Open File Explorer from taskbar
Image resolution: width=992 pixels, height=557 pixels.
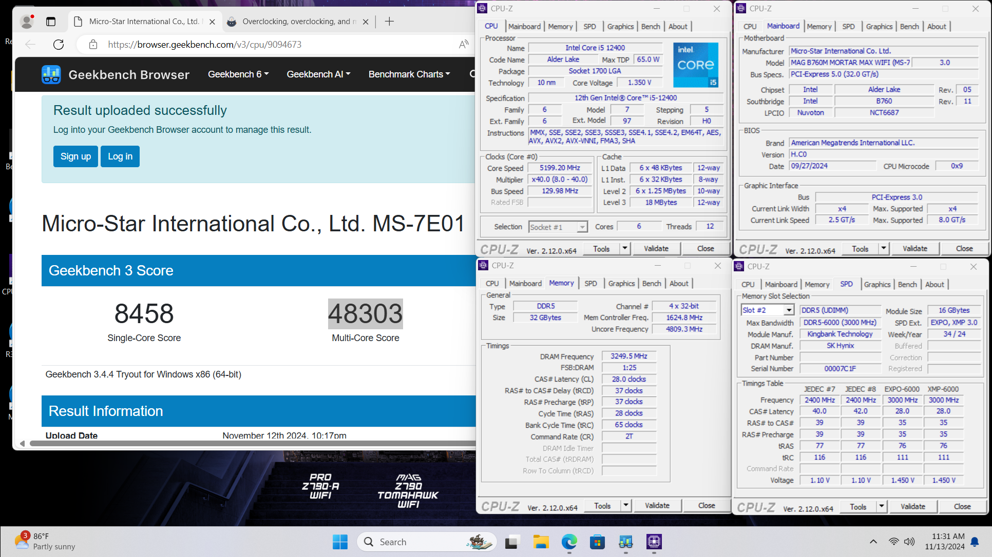[541, 542]
